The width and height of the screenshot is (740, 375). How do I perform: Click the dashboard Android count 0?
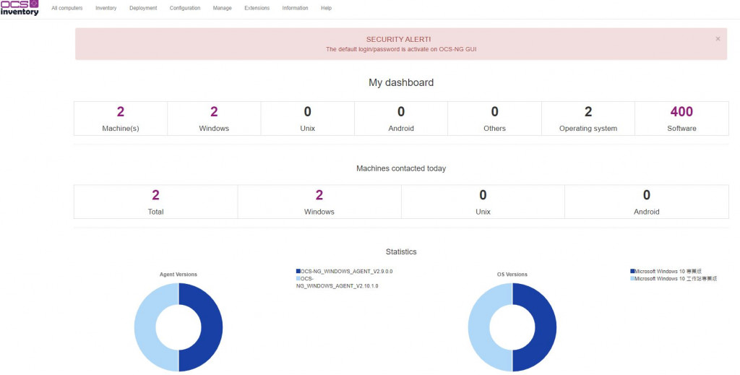[400, 112]
